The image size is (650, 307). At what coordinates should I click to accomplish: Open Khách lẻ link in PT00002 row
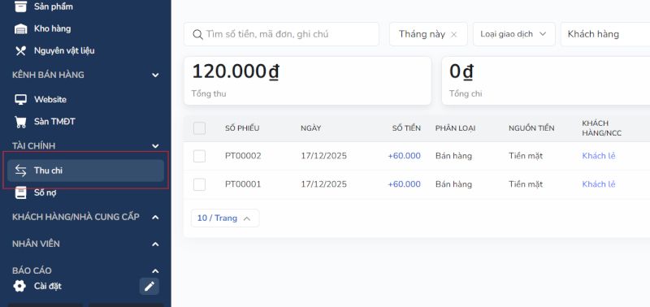(599, 156)
